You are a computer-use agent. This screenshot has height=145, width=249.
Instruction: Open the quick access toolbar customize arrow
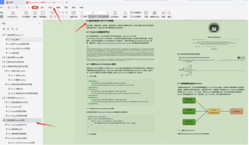click(29, 8)
